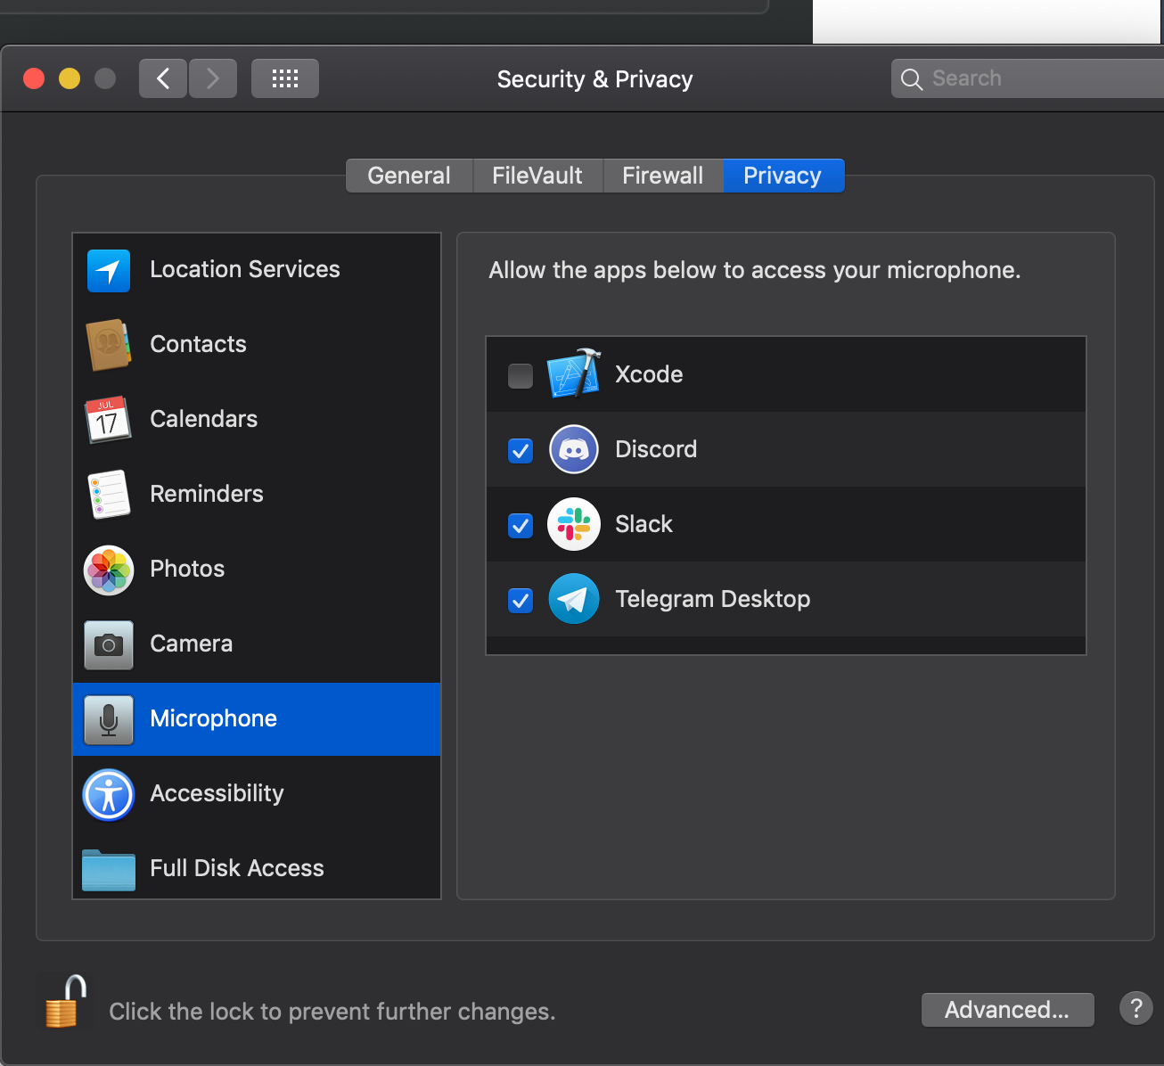Image resolution: width=1164 pixels, height=1066 pixels.
Task: Select the Location Services icon in sidebar
Action: tap(108, 270)
